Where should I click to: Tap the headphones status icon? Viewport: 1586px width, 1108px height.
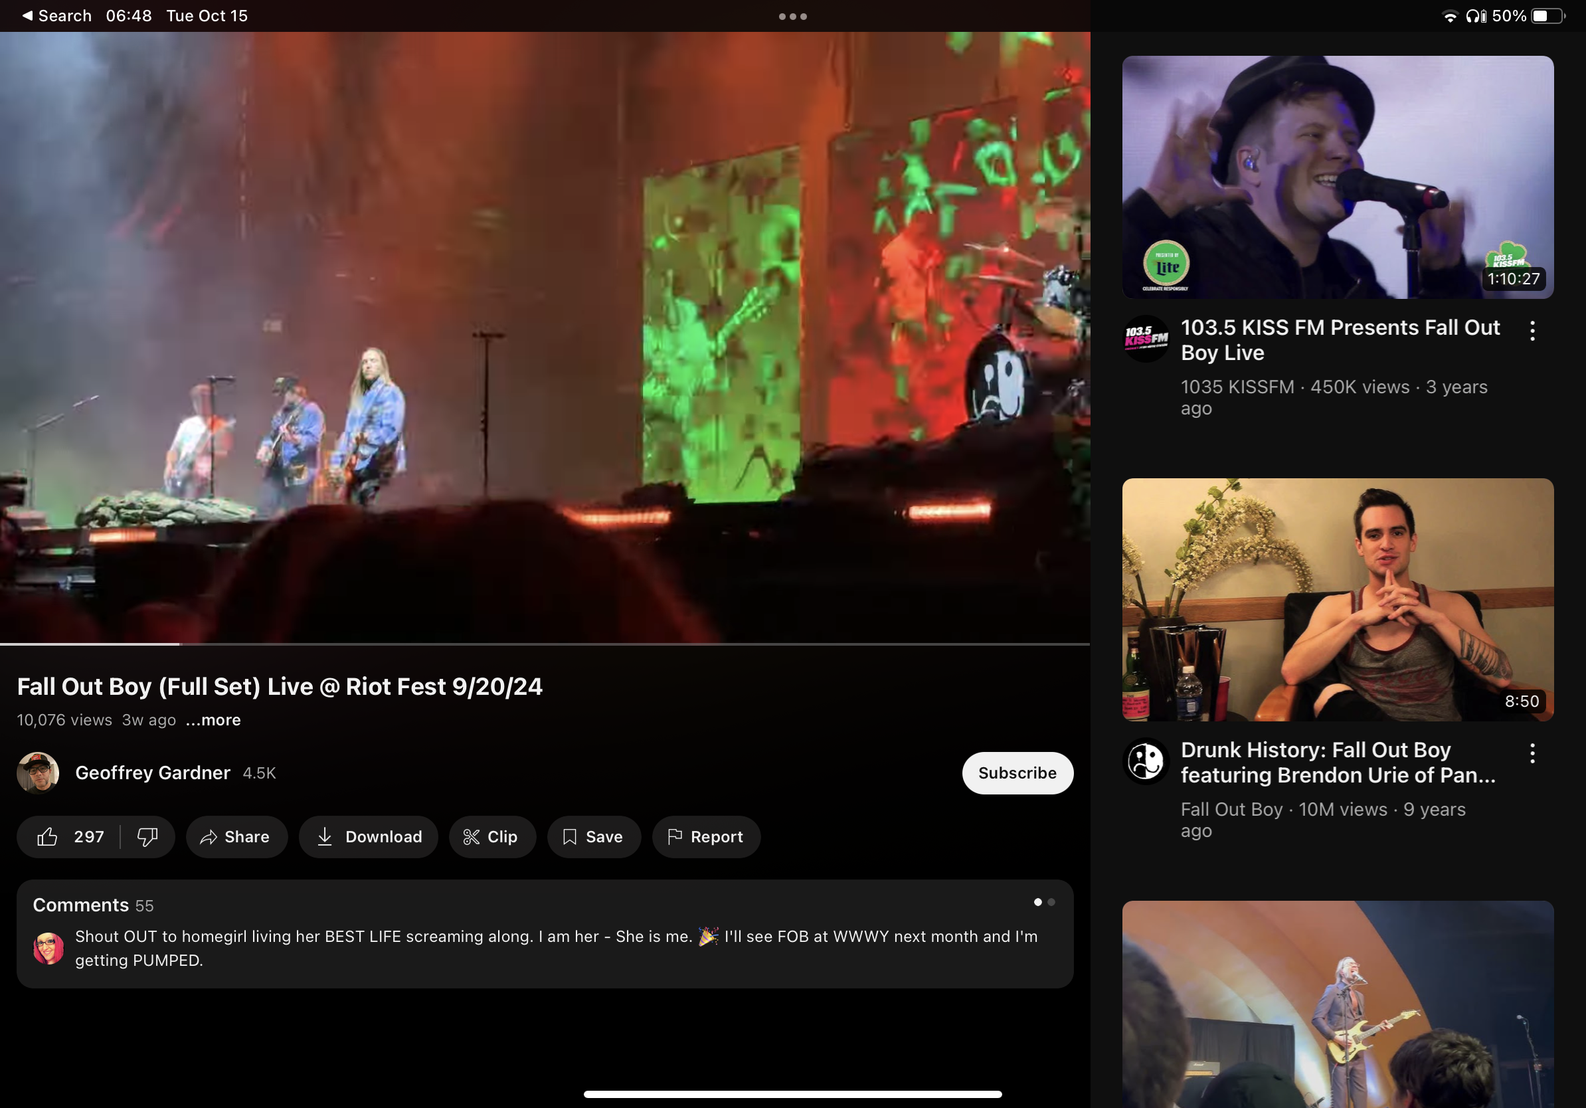click(x=1476, y=16)
